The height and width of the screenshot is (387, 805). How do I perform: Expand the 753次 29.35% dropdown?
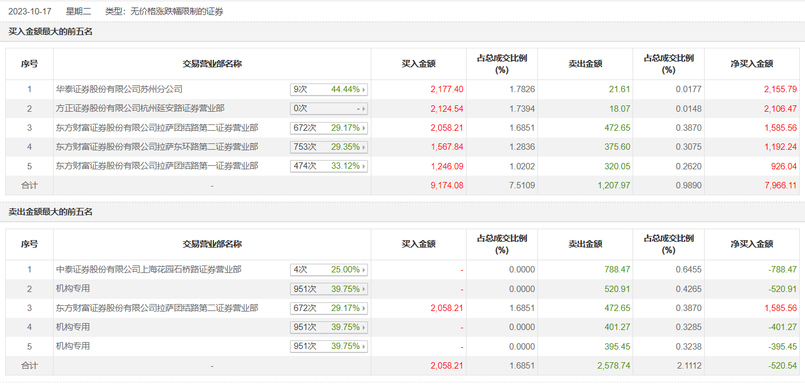click(x=329, y=147)
